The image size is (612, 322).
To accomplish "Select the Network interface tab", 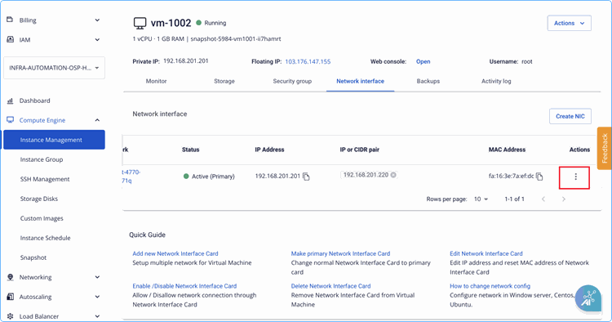I will [360, 81].
